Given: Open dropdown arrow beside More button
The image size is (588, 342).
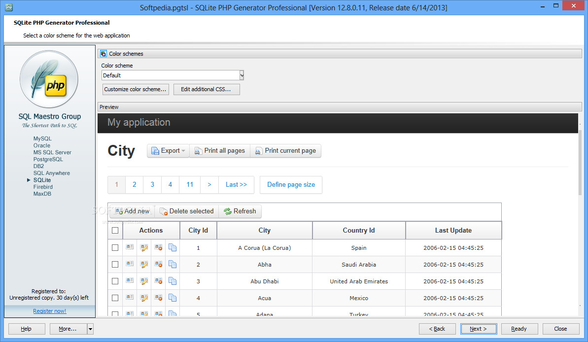Looking at the screenshot, I should click(x=90, y=329).
